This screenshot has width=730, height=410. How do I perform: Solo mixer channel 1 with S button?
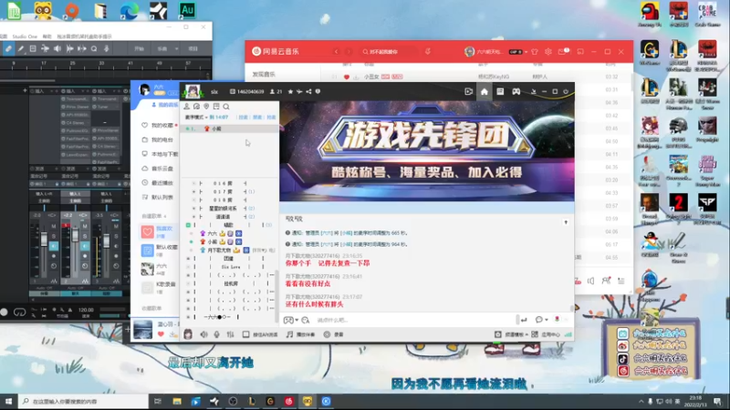pyautogui.click(x=54, y=236)
